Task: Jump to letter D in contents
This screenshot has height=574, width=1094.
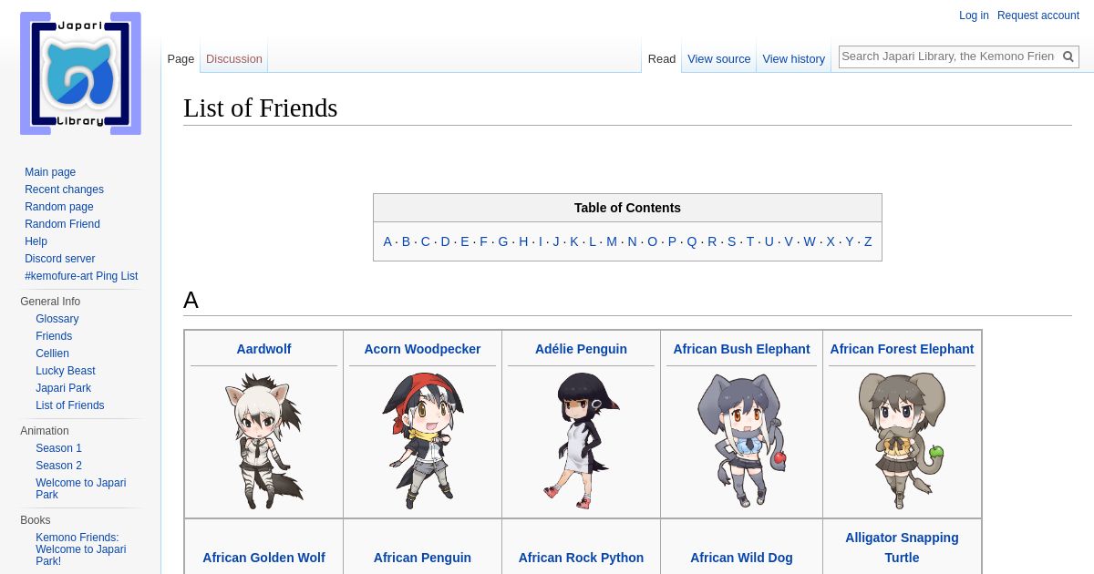Action: click(445, 241)
